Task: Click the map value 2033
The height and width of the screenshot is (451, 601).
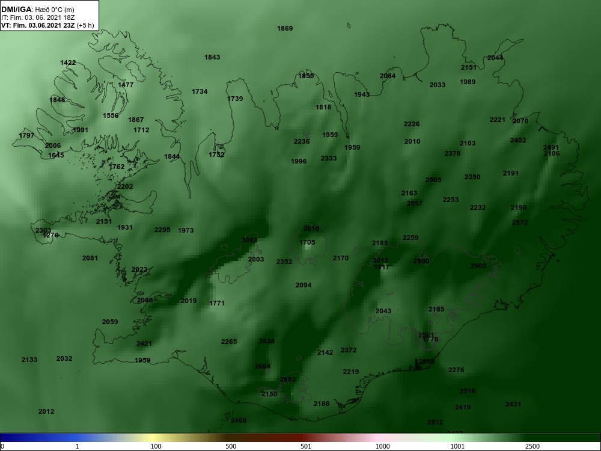Action: 438,85
